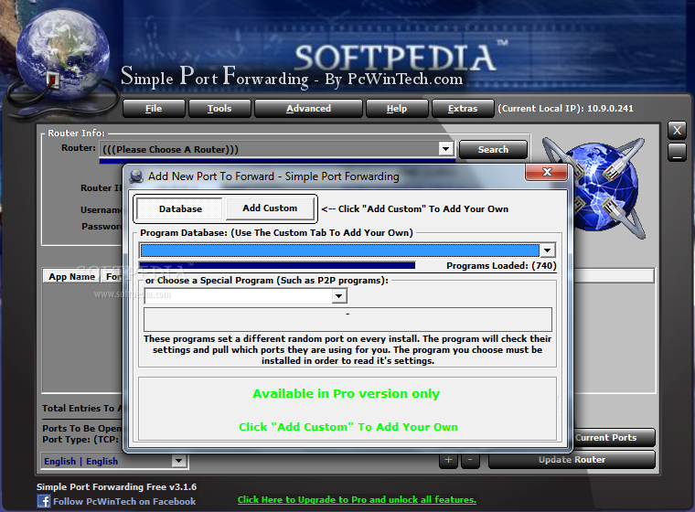This screenshot has height=512, width=695.
Task: Click the Upgrade to Pro link
Action: coord(357,499)
